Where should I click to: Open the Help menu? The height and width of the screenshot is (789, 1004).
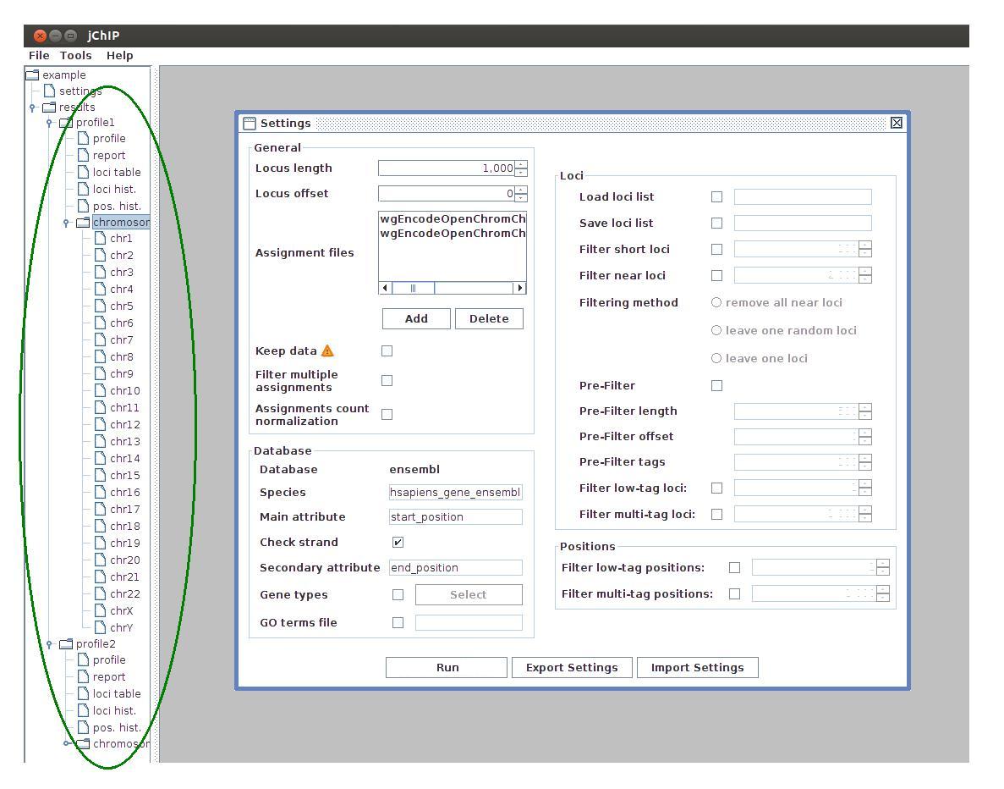click(119, 55)
